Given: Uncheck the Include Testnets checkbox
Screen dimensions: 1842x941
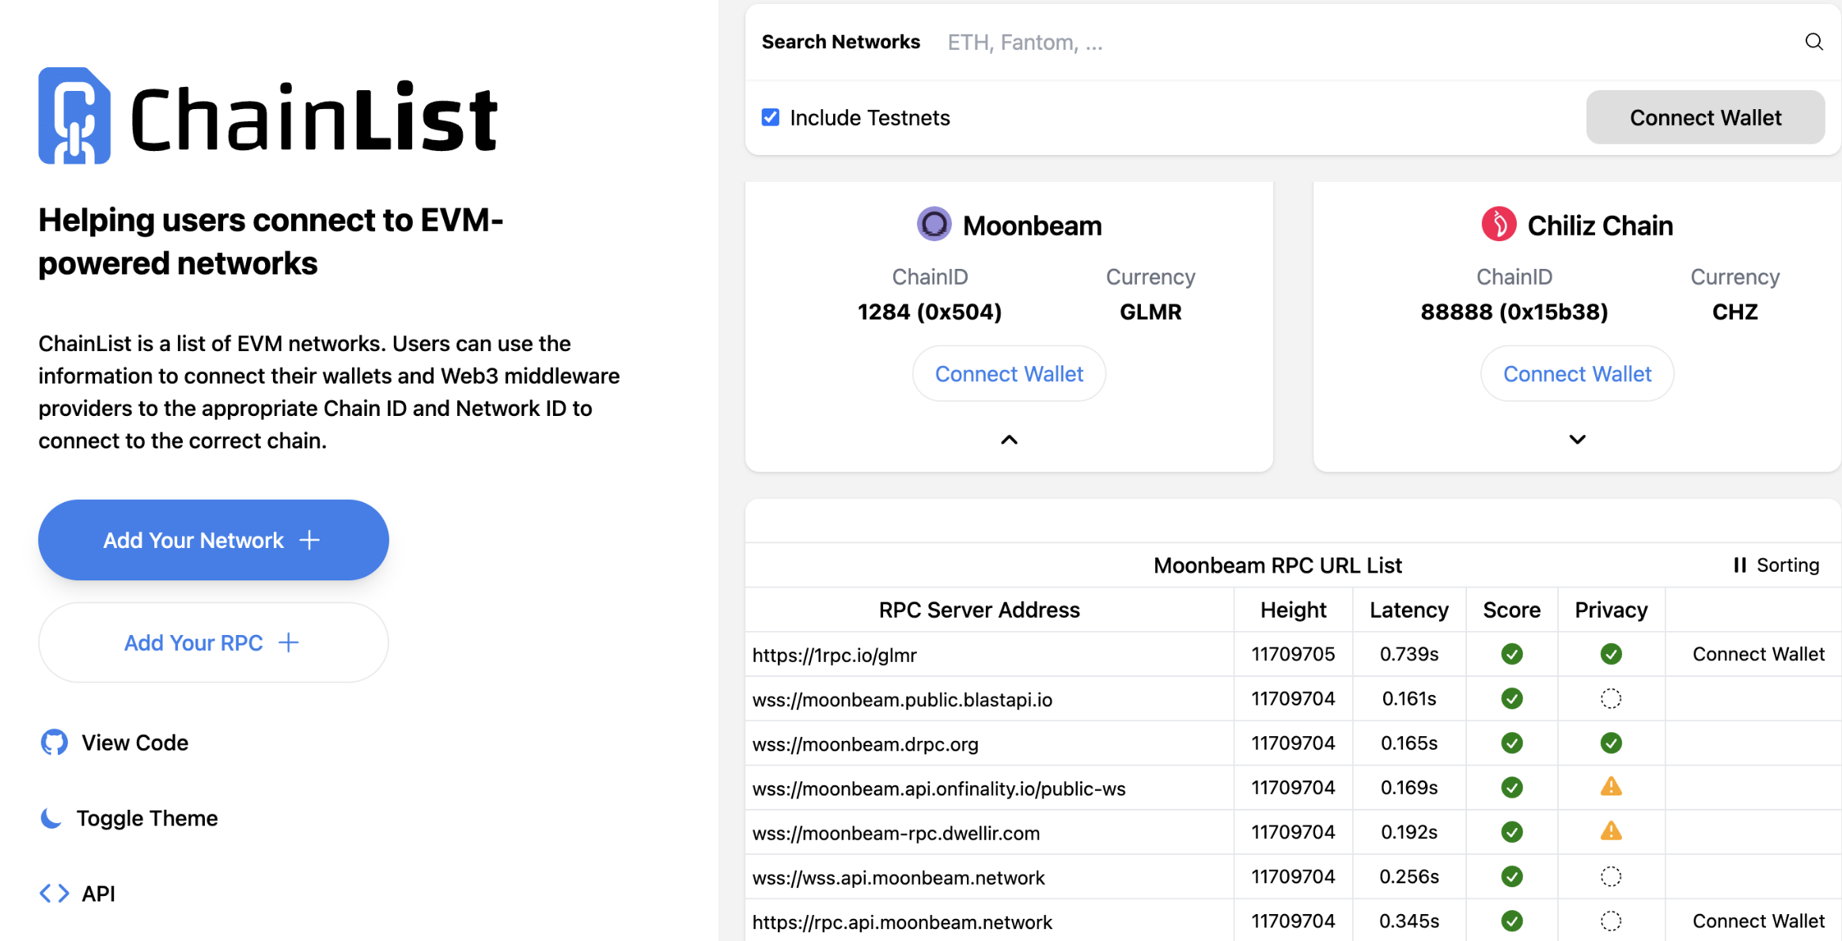Looking at the screenshot, I should 770,117.
